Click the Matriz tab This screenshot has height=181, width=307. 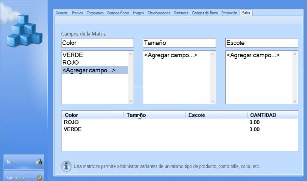pos(246,13)
